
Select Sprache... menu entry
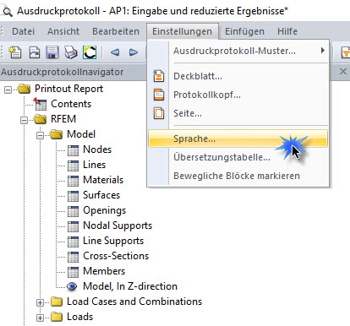238,139
